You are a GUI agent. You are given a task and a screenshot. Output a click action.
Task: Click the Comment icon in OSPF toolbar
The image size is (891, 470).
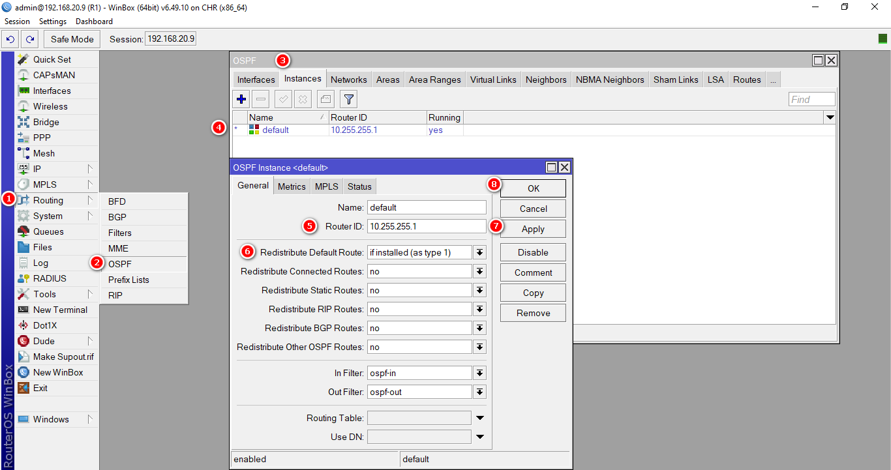[325, 99]
